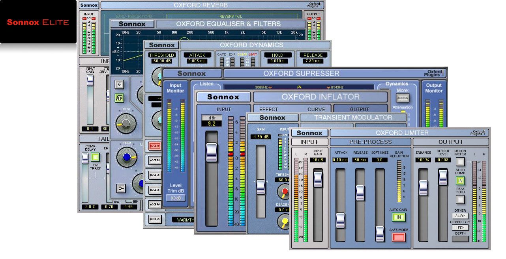Toggle the AUTO COMP IN button in Limiter
506x259 pixels.
[x=460, y=181]
